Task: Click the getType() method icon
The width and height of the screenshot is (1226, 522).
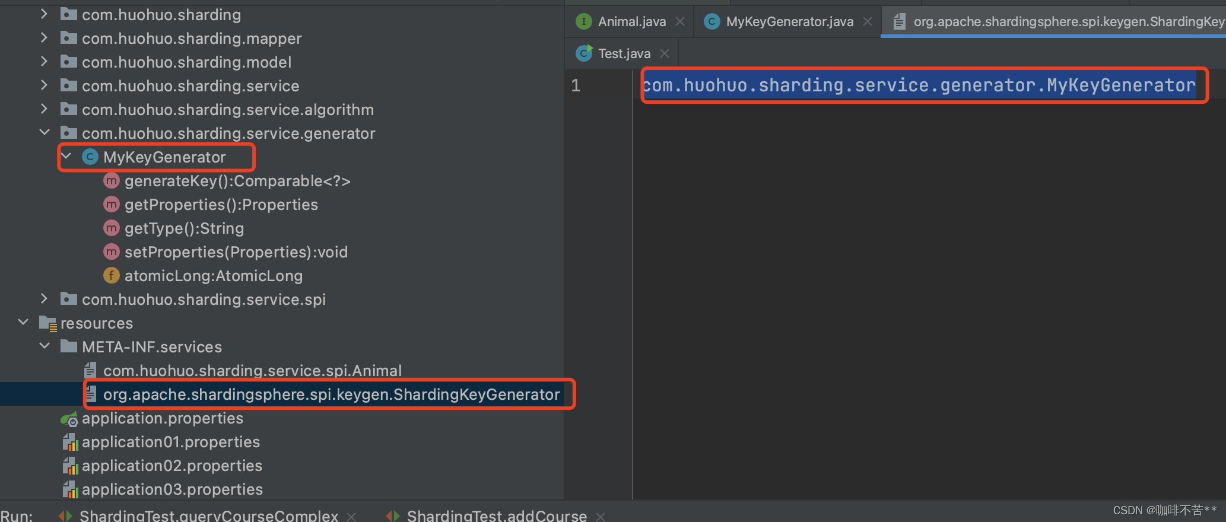Action: coord(112,228)
